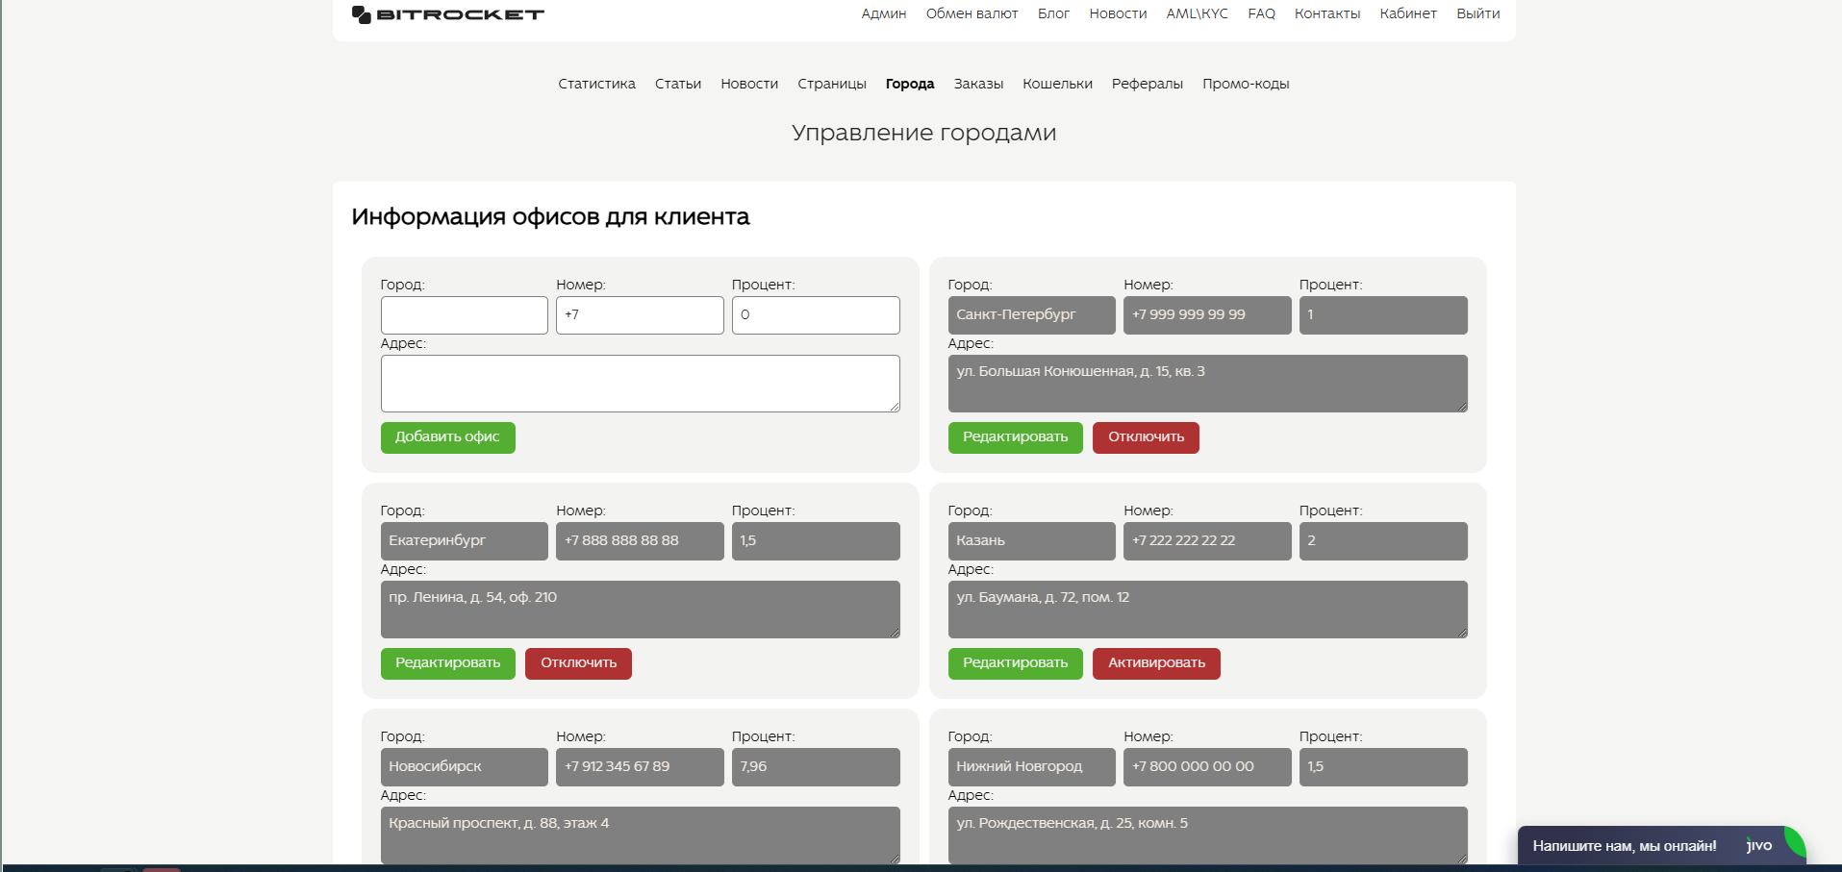Visit the AML\KYC page
Image resolution: width=1842 pixels, height=872 pixels.
tap(1197, 13)
